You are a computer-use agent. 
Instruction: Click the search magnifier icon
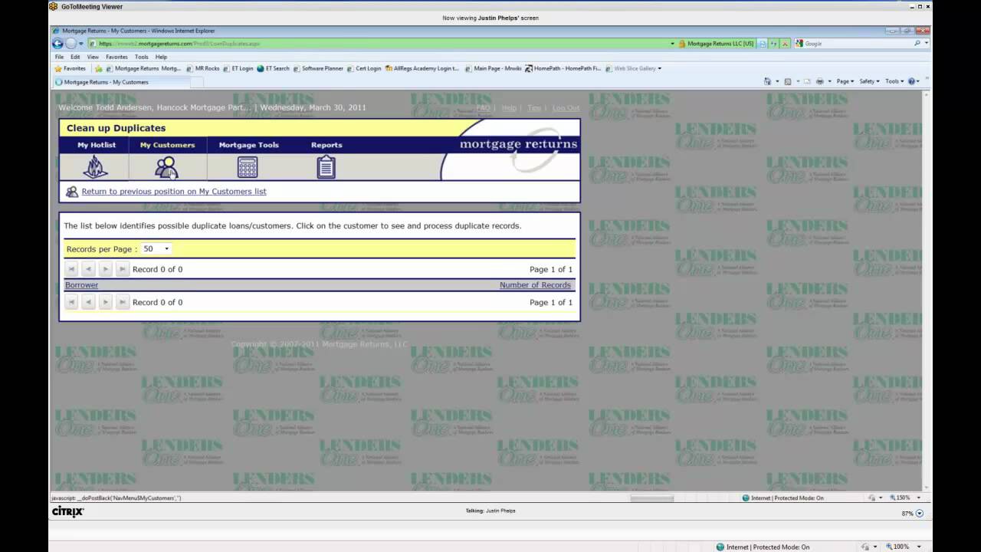917,44
